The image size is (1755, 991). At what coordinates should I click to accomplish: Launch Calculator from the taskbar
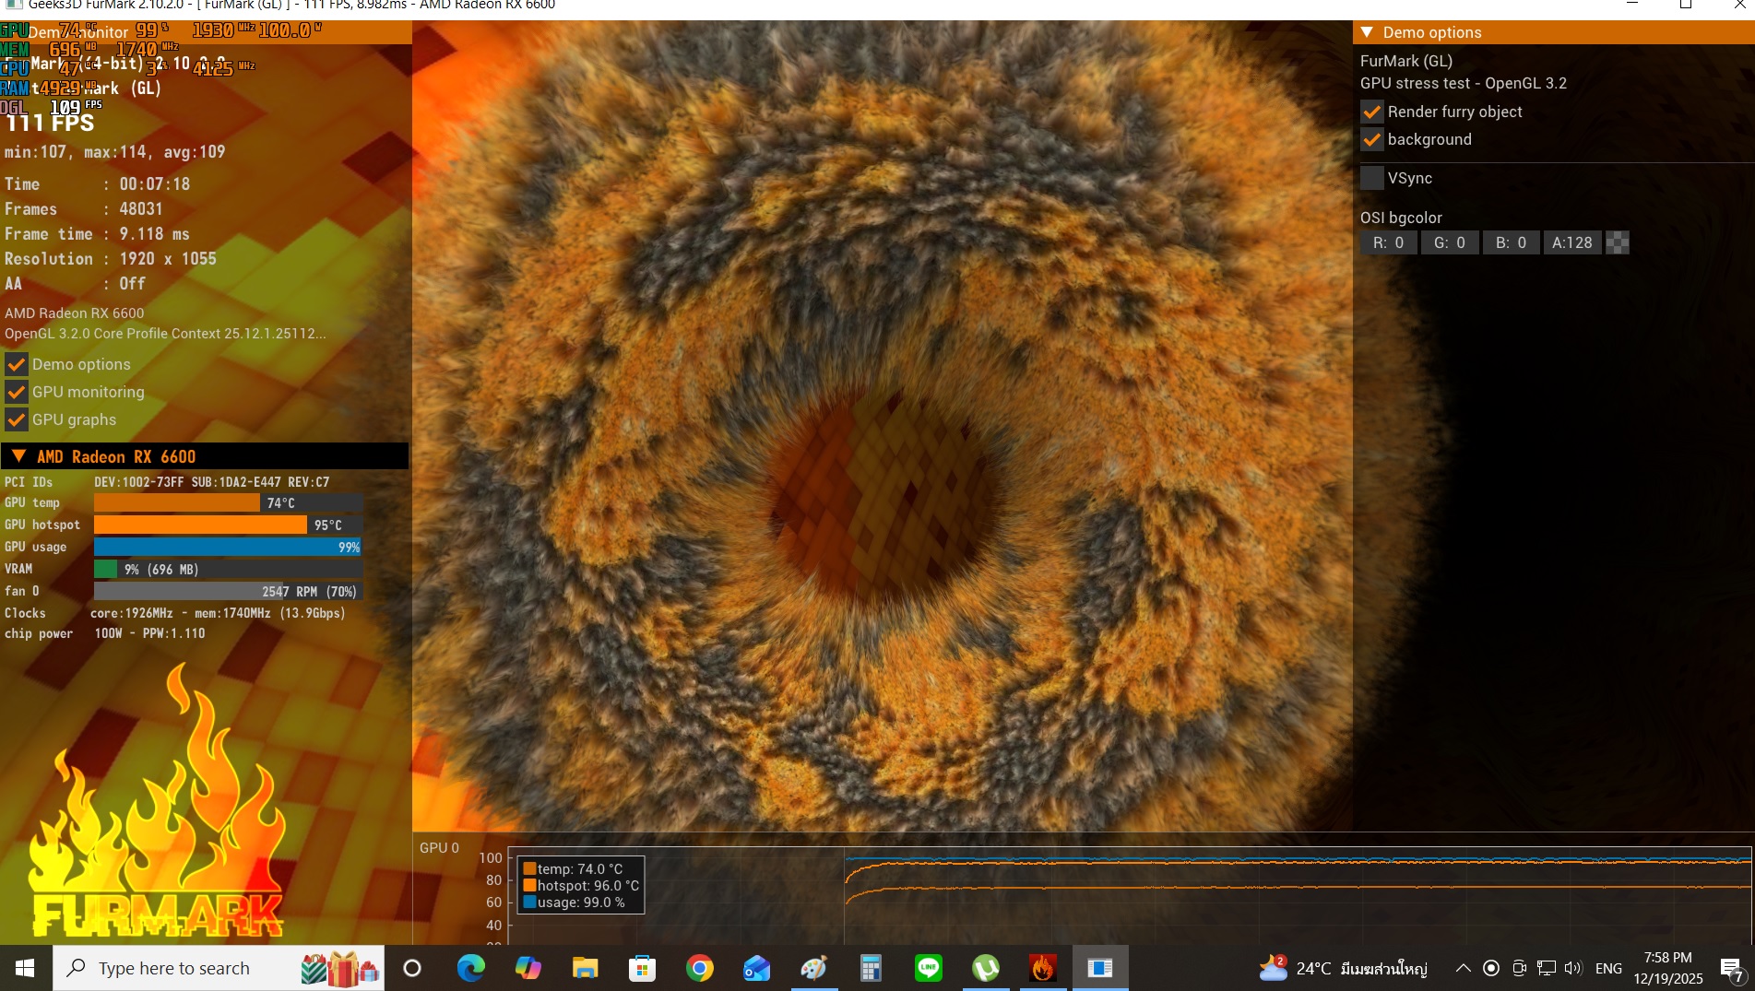tap(871, 968)
